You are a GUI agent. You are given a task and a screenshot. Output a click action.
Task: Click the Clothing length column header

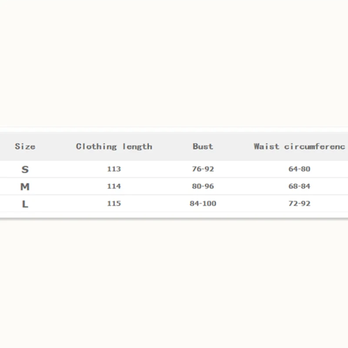click(114, 147)
